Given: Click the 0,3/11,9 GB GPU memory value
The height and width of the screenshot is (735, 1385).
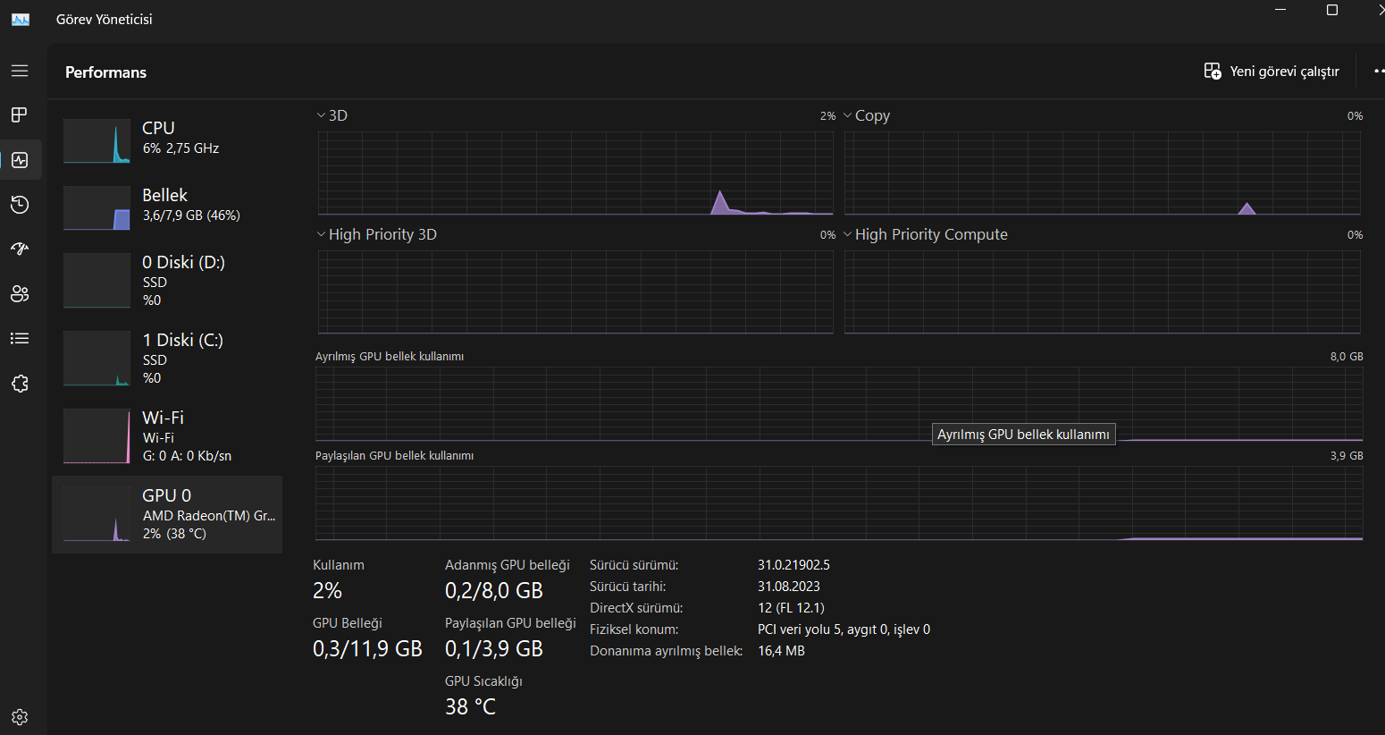Looking at the screenshot, I should tap(367, 649).
